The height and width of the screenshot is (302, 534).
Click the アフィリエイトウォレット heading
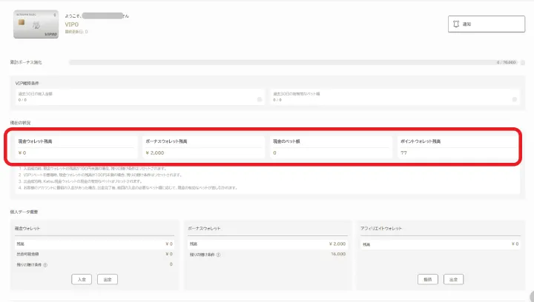[x=381, y=229]
